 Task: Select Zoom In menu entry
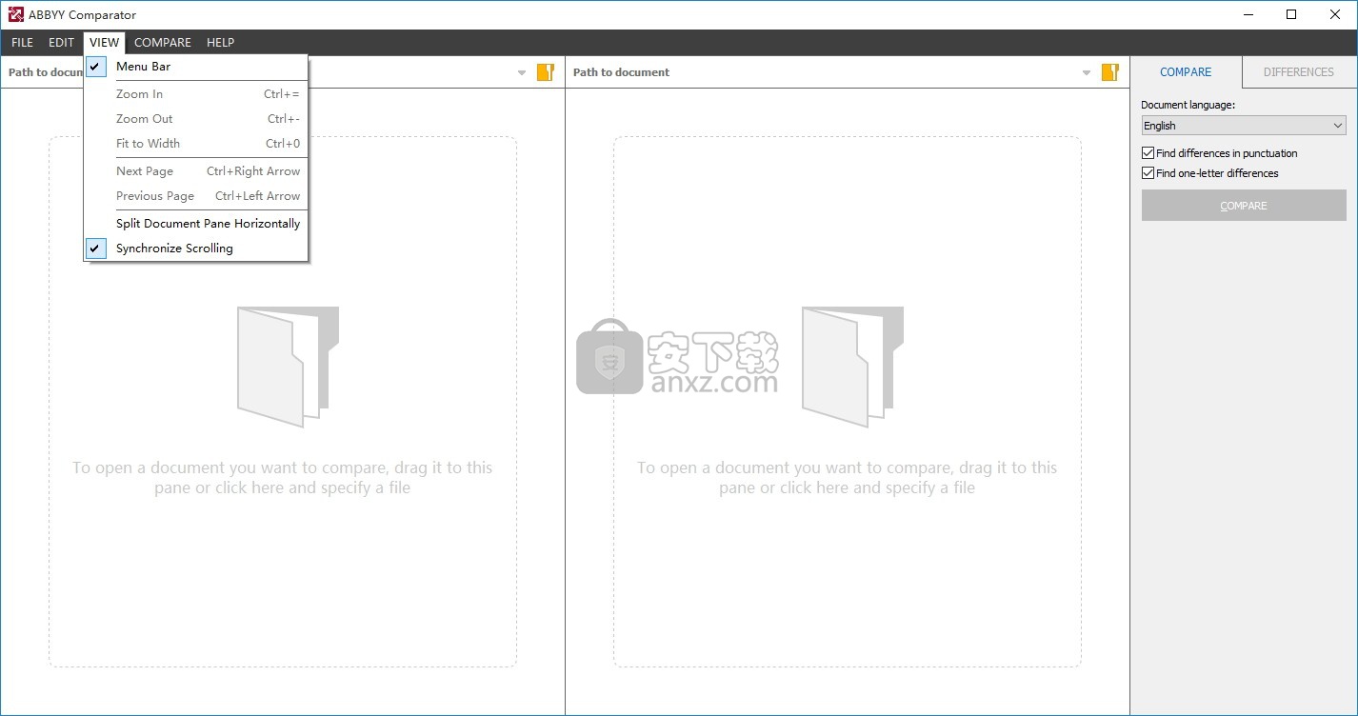point(196,94)
